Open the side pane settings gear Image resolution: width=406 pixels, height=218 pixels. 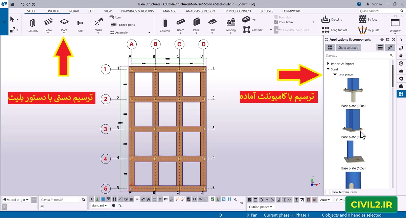(x=401, y=79)
